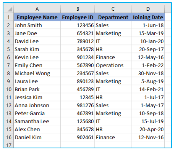This screenshot has height=151, width=175.
Task: Select column A header
Action: [x=37, y=9]
